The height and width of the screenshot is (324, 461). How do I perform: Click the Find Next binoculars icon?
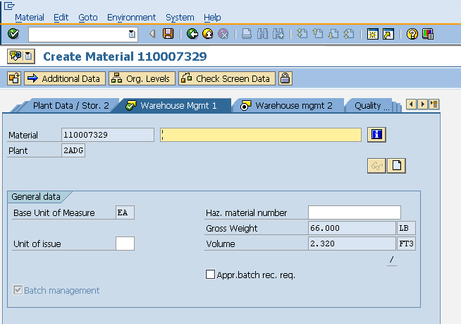278,34
